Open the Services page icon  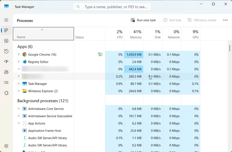tap(6, 93)
